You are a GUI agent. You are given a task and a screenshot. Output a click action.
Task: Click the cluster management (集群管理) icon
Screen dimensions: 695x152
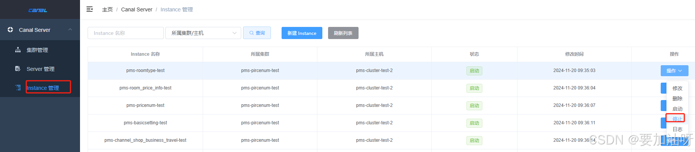(x=18, y=50)
